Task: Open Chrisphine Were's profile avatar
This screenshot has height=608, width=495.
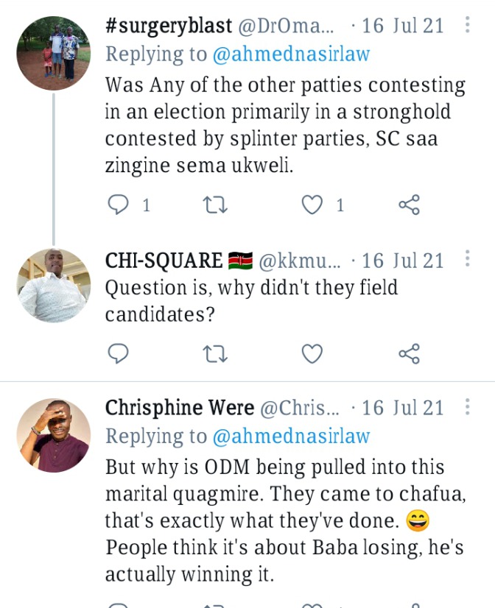Action: [x=53, y=435]
